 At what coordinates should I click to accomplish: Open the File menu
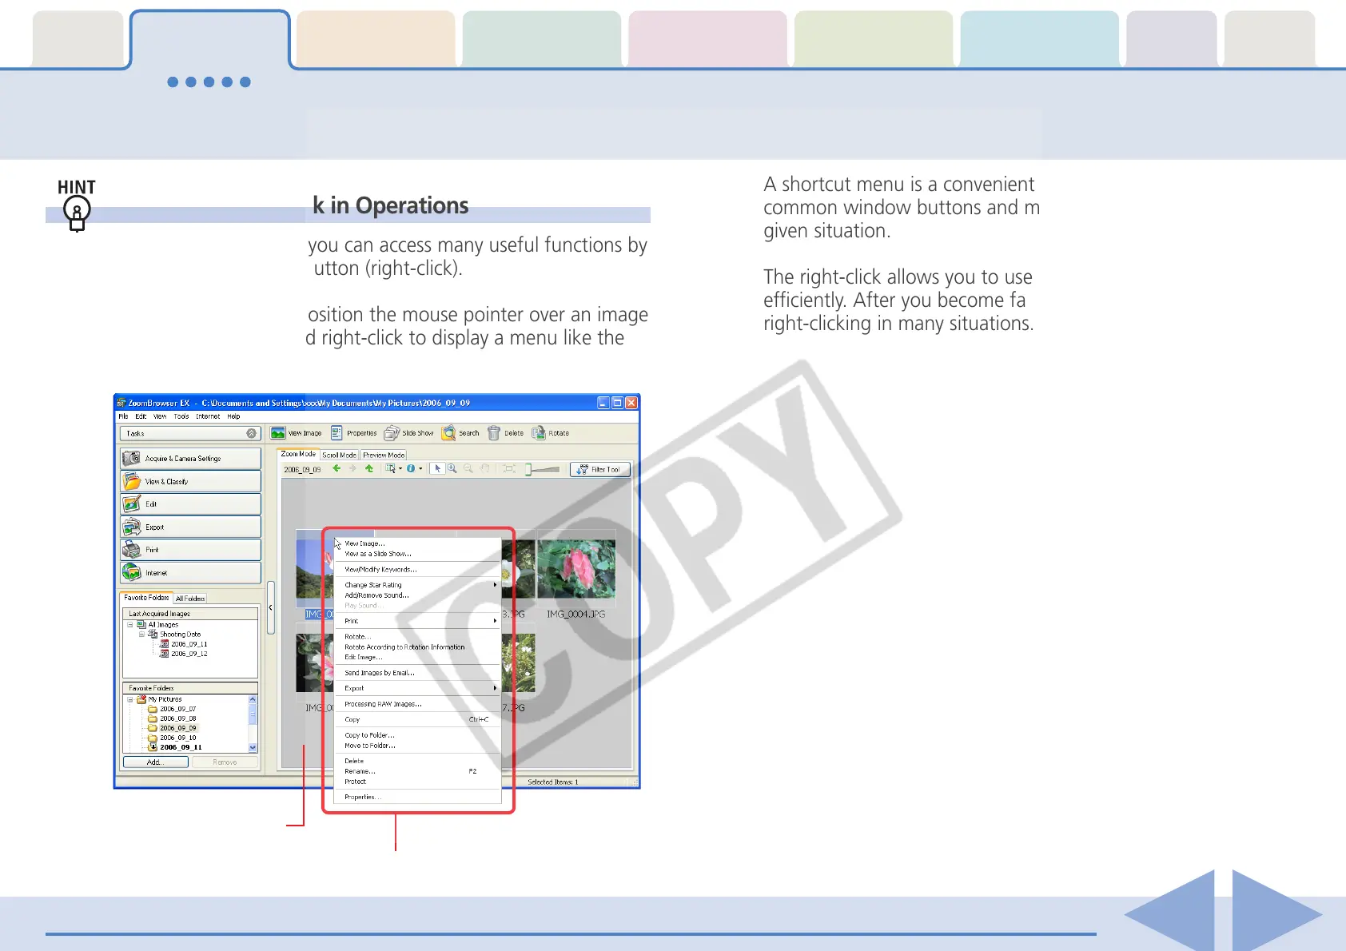(x=123, y=416)
